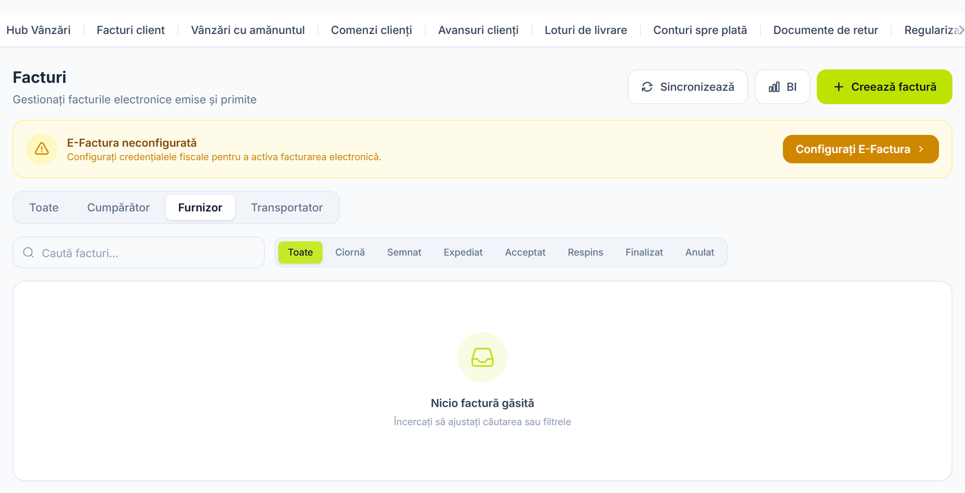
Task: Select the Toate status filter
Action: [300, 252]
